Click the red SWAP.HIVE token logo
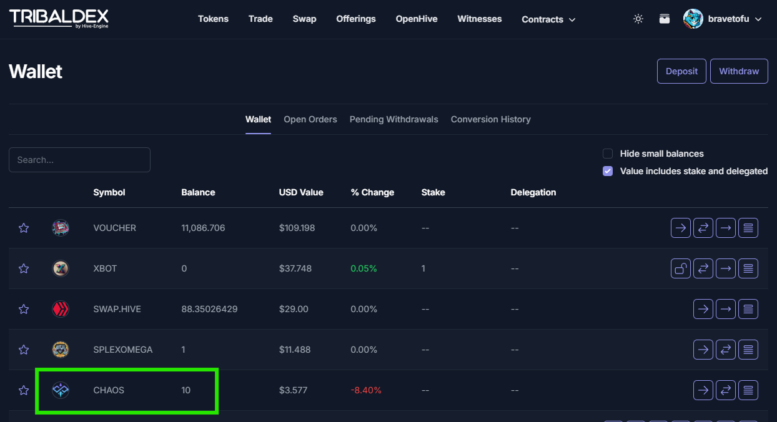 point(61,309)
